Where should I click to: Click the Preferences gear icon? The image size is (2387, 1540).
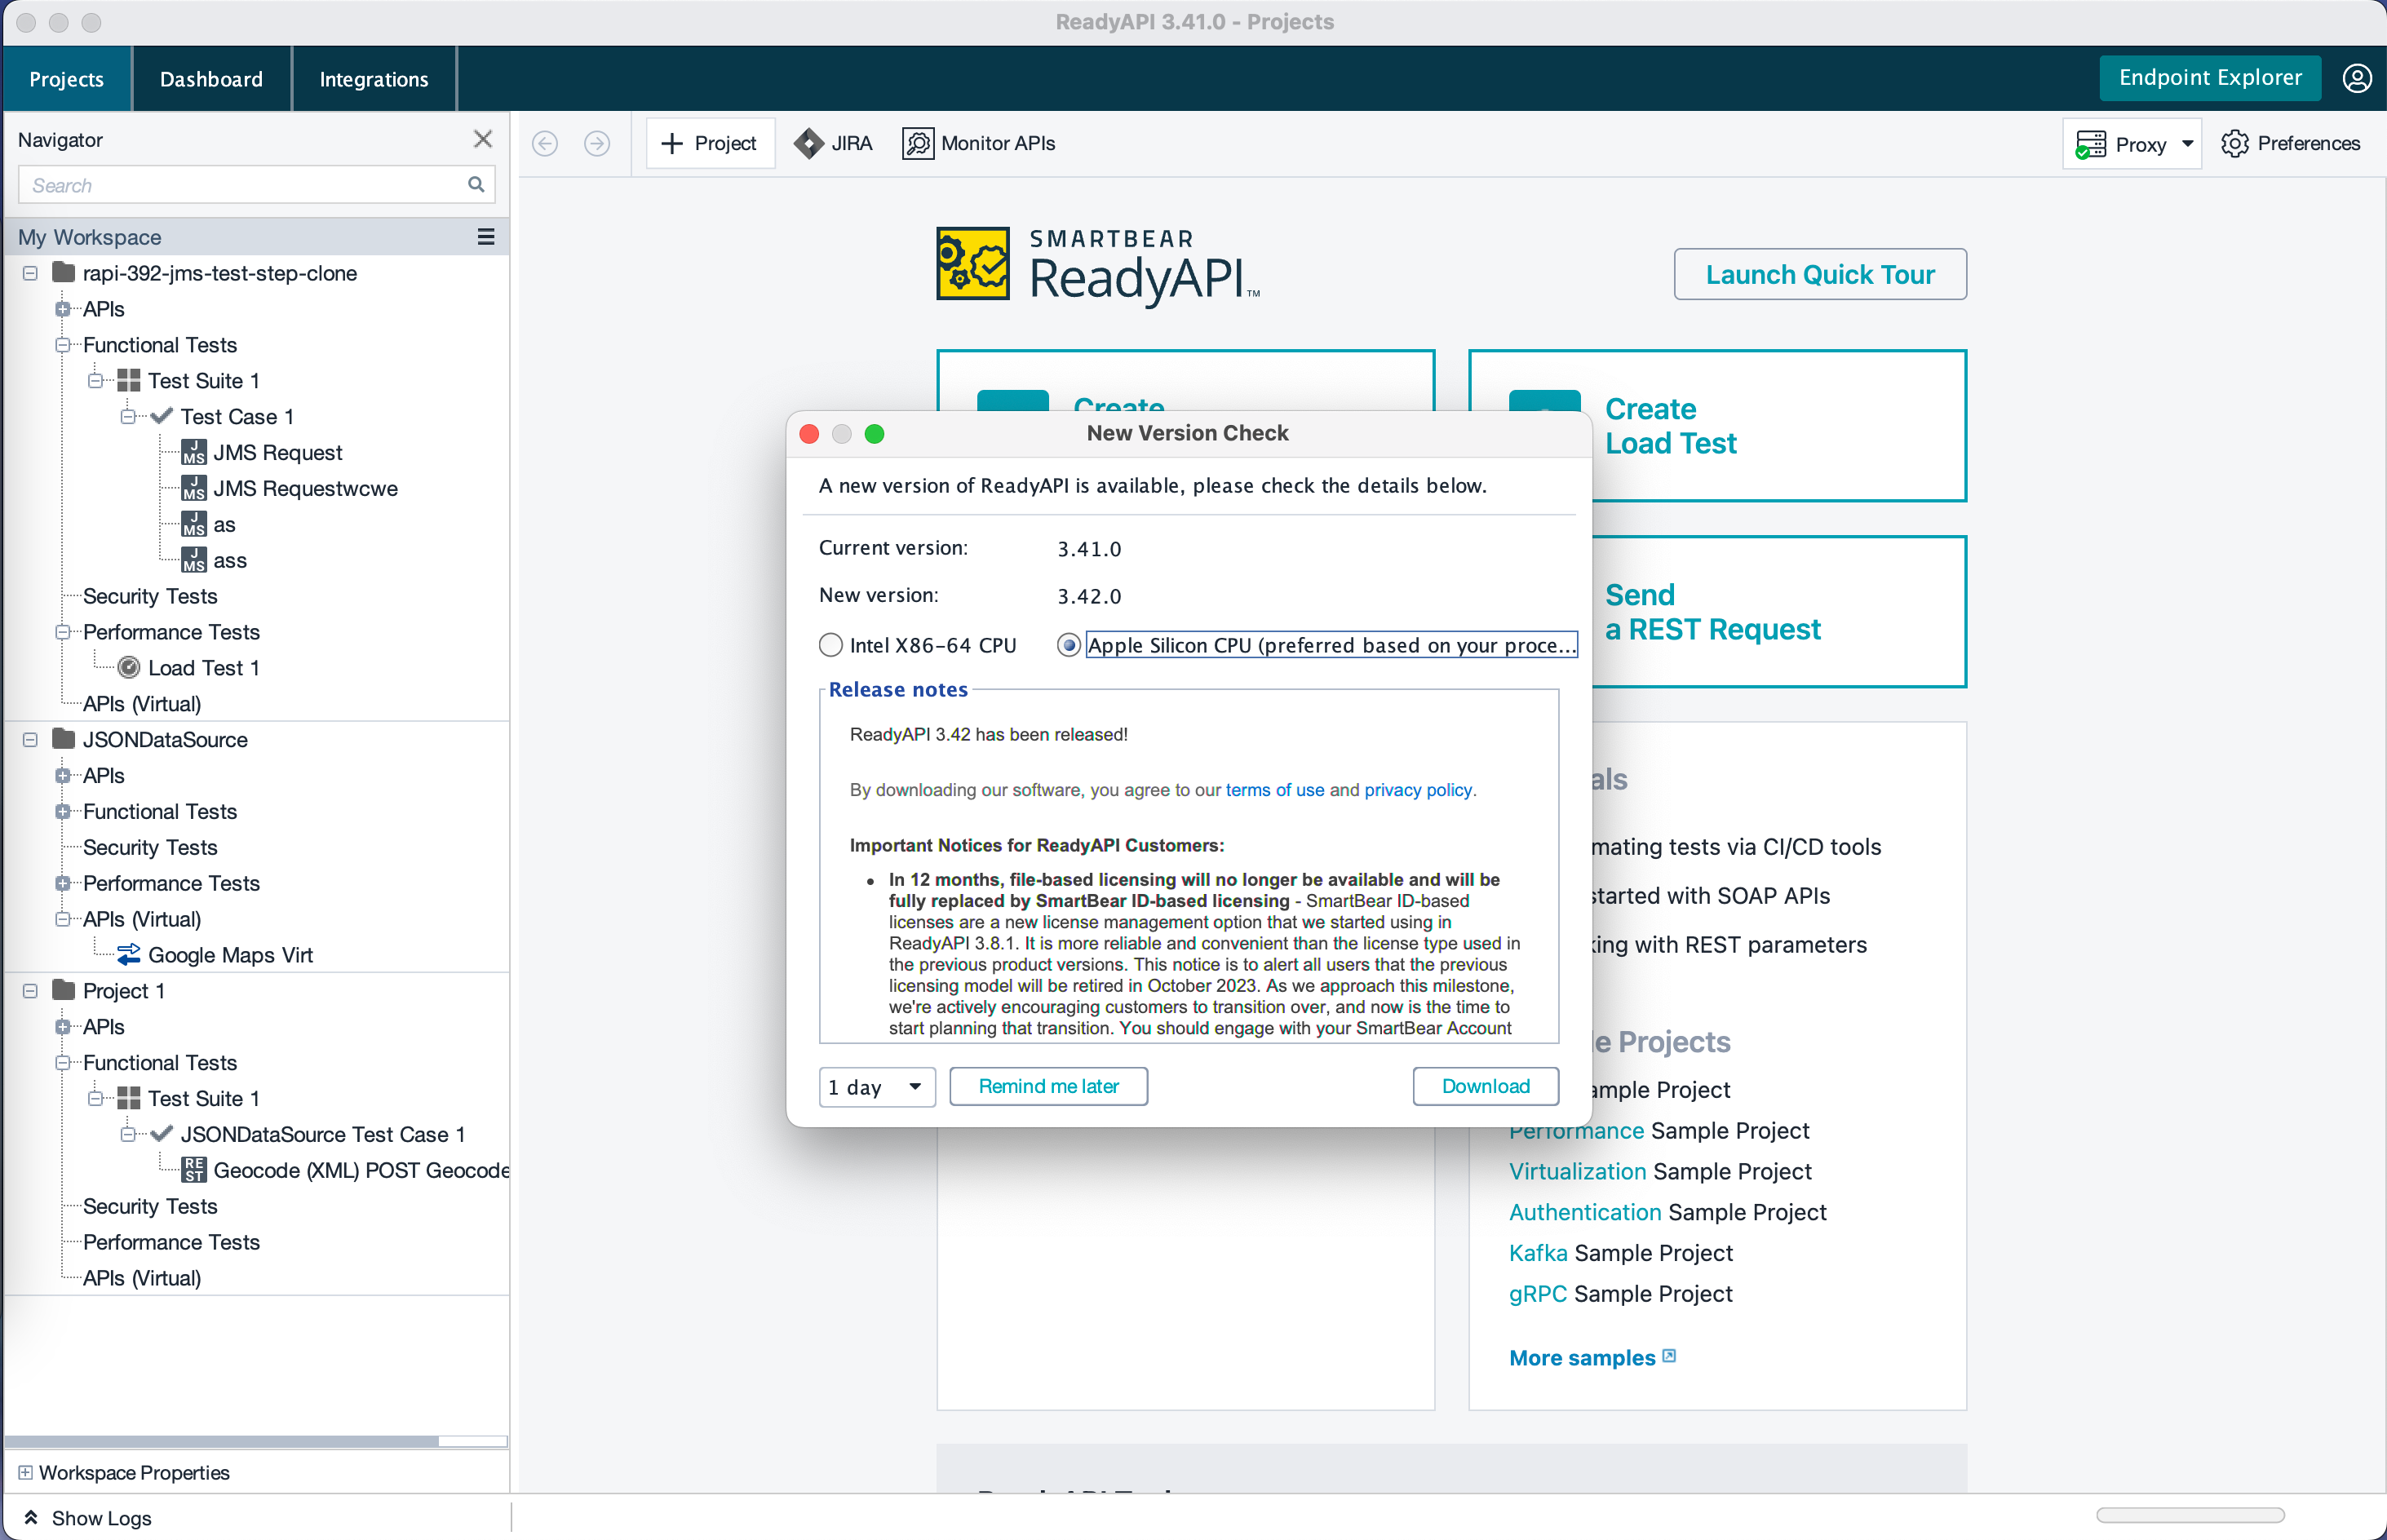pos(2234,143)
